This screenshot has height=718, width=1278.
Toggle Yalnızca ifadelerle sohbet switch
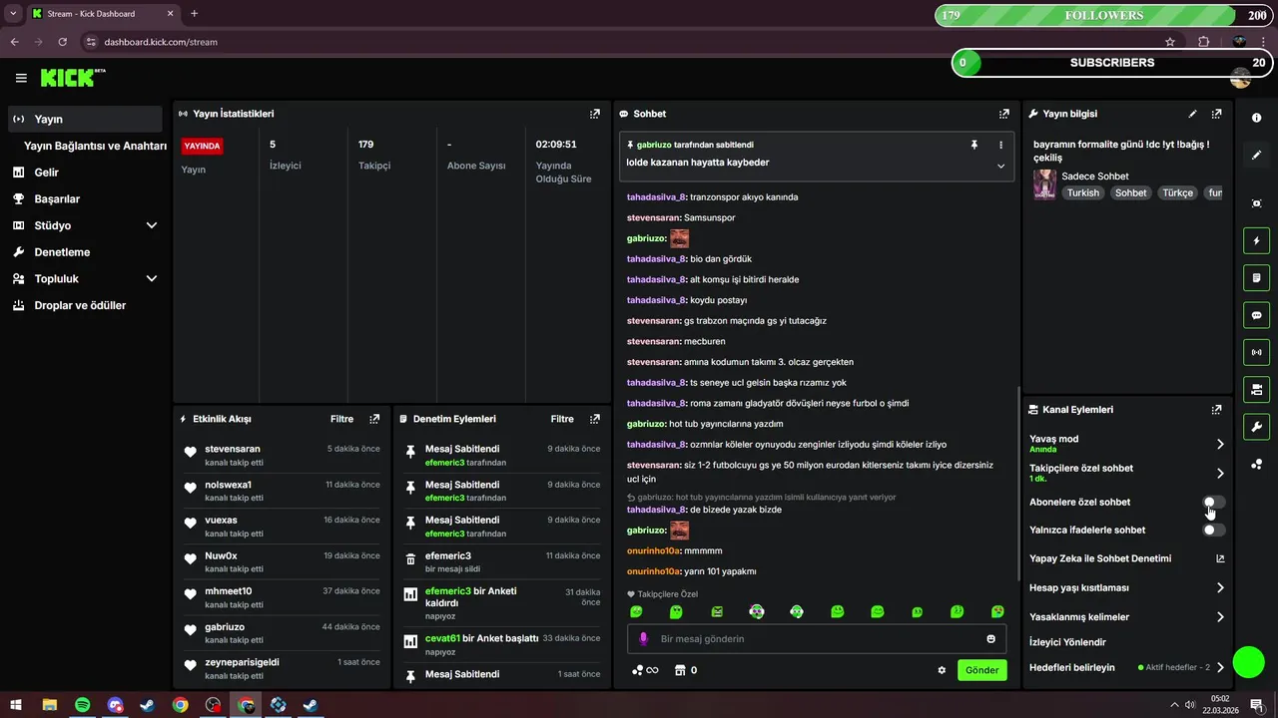click(1214, 531)
